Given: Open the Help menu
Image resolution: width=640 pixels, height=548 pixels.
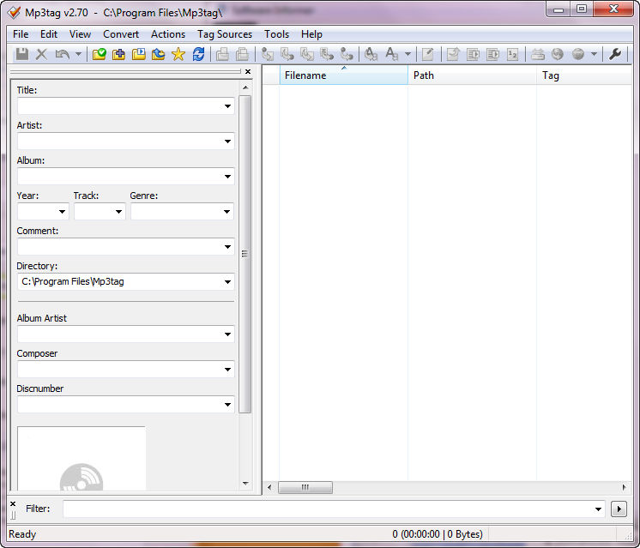Looking at the screenshot, I should (x=311, y=34).
